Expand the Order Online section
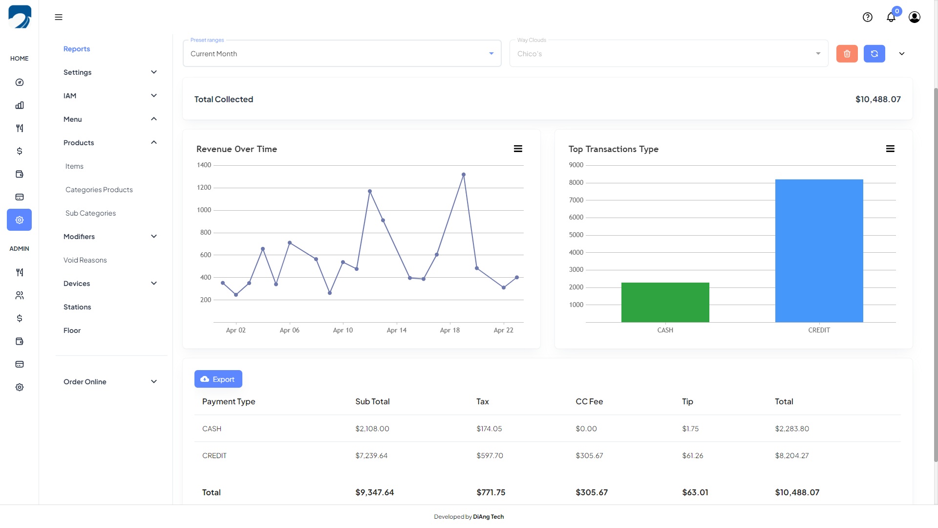 click(x=110, y=382)
